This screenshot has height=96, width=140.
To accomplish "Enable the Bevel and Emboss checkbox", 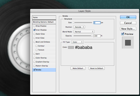I will pos(34,42).
